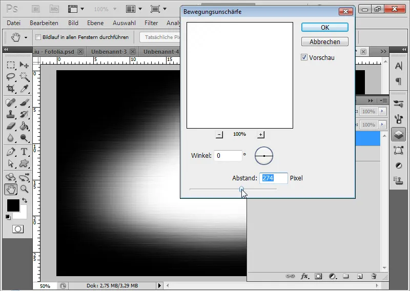Open the Bild menu
This screenshot has height=291, width=410.
click(x=73, y=23)
